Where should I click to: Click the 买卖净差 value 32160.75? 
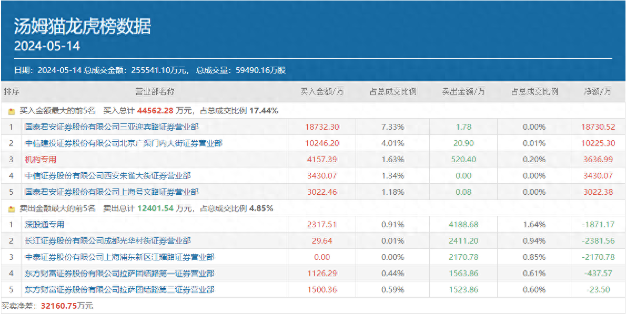59,306
